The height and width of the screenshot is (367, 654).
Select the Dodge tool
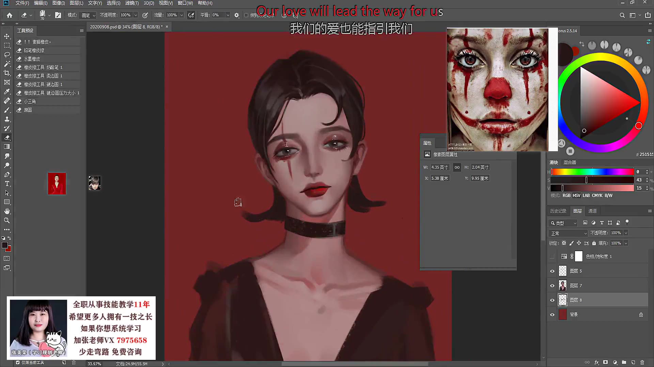[7, 165]
